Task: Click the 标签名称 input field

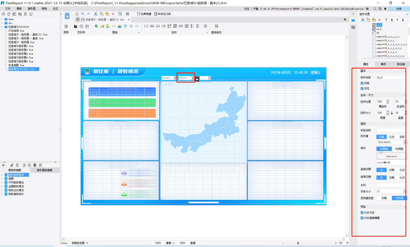Action: coord(392,130)
